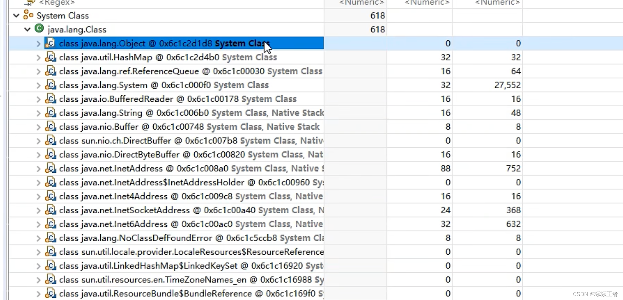Expand class sun.nio.ch.DirectBuffer row
The image size is (623, 300).
38,141
